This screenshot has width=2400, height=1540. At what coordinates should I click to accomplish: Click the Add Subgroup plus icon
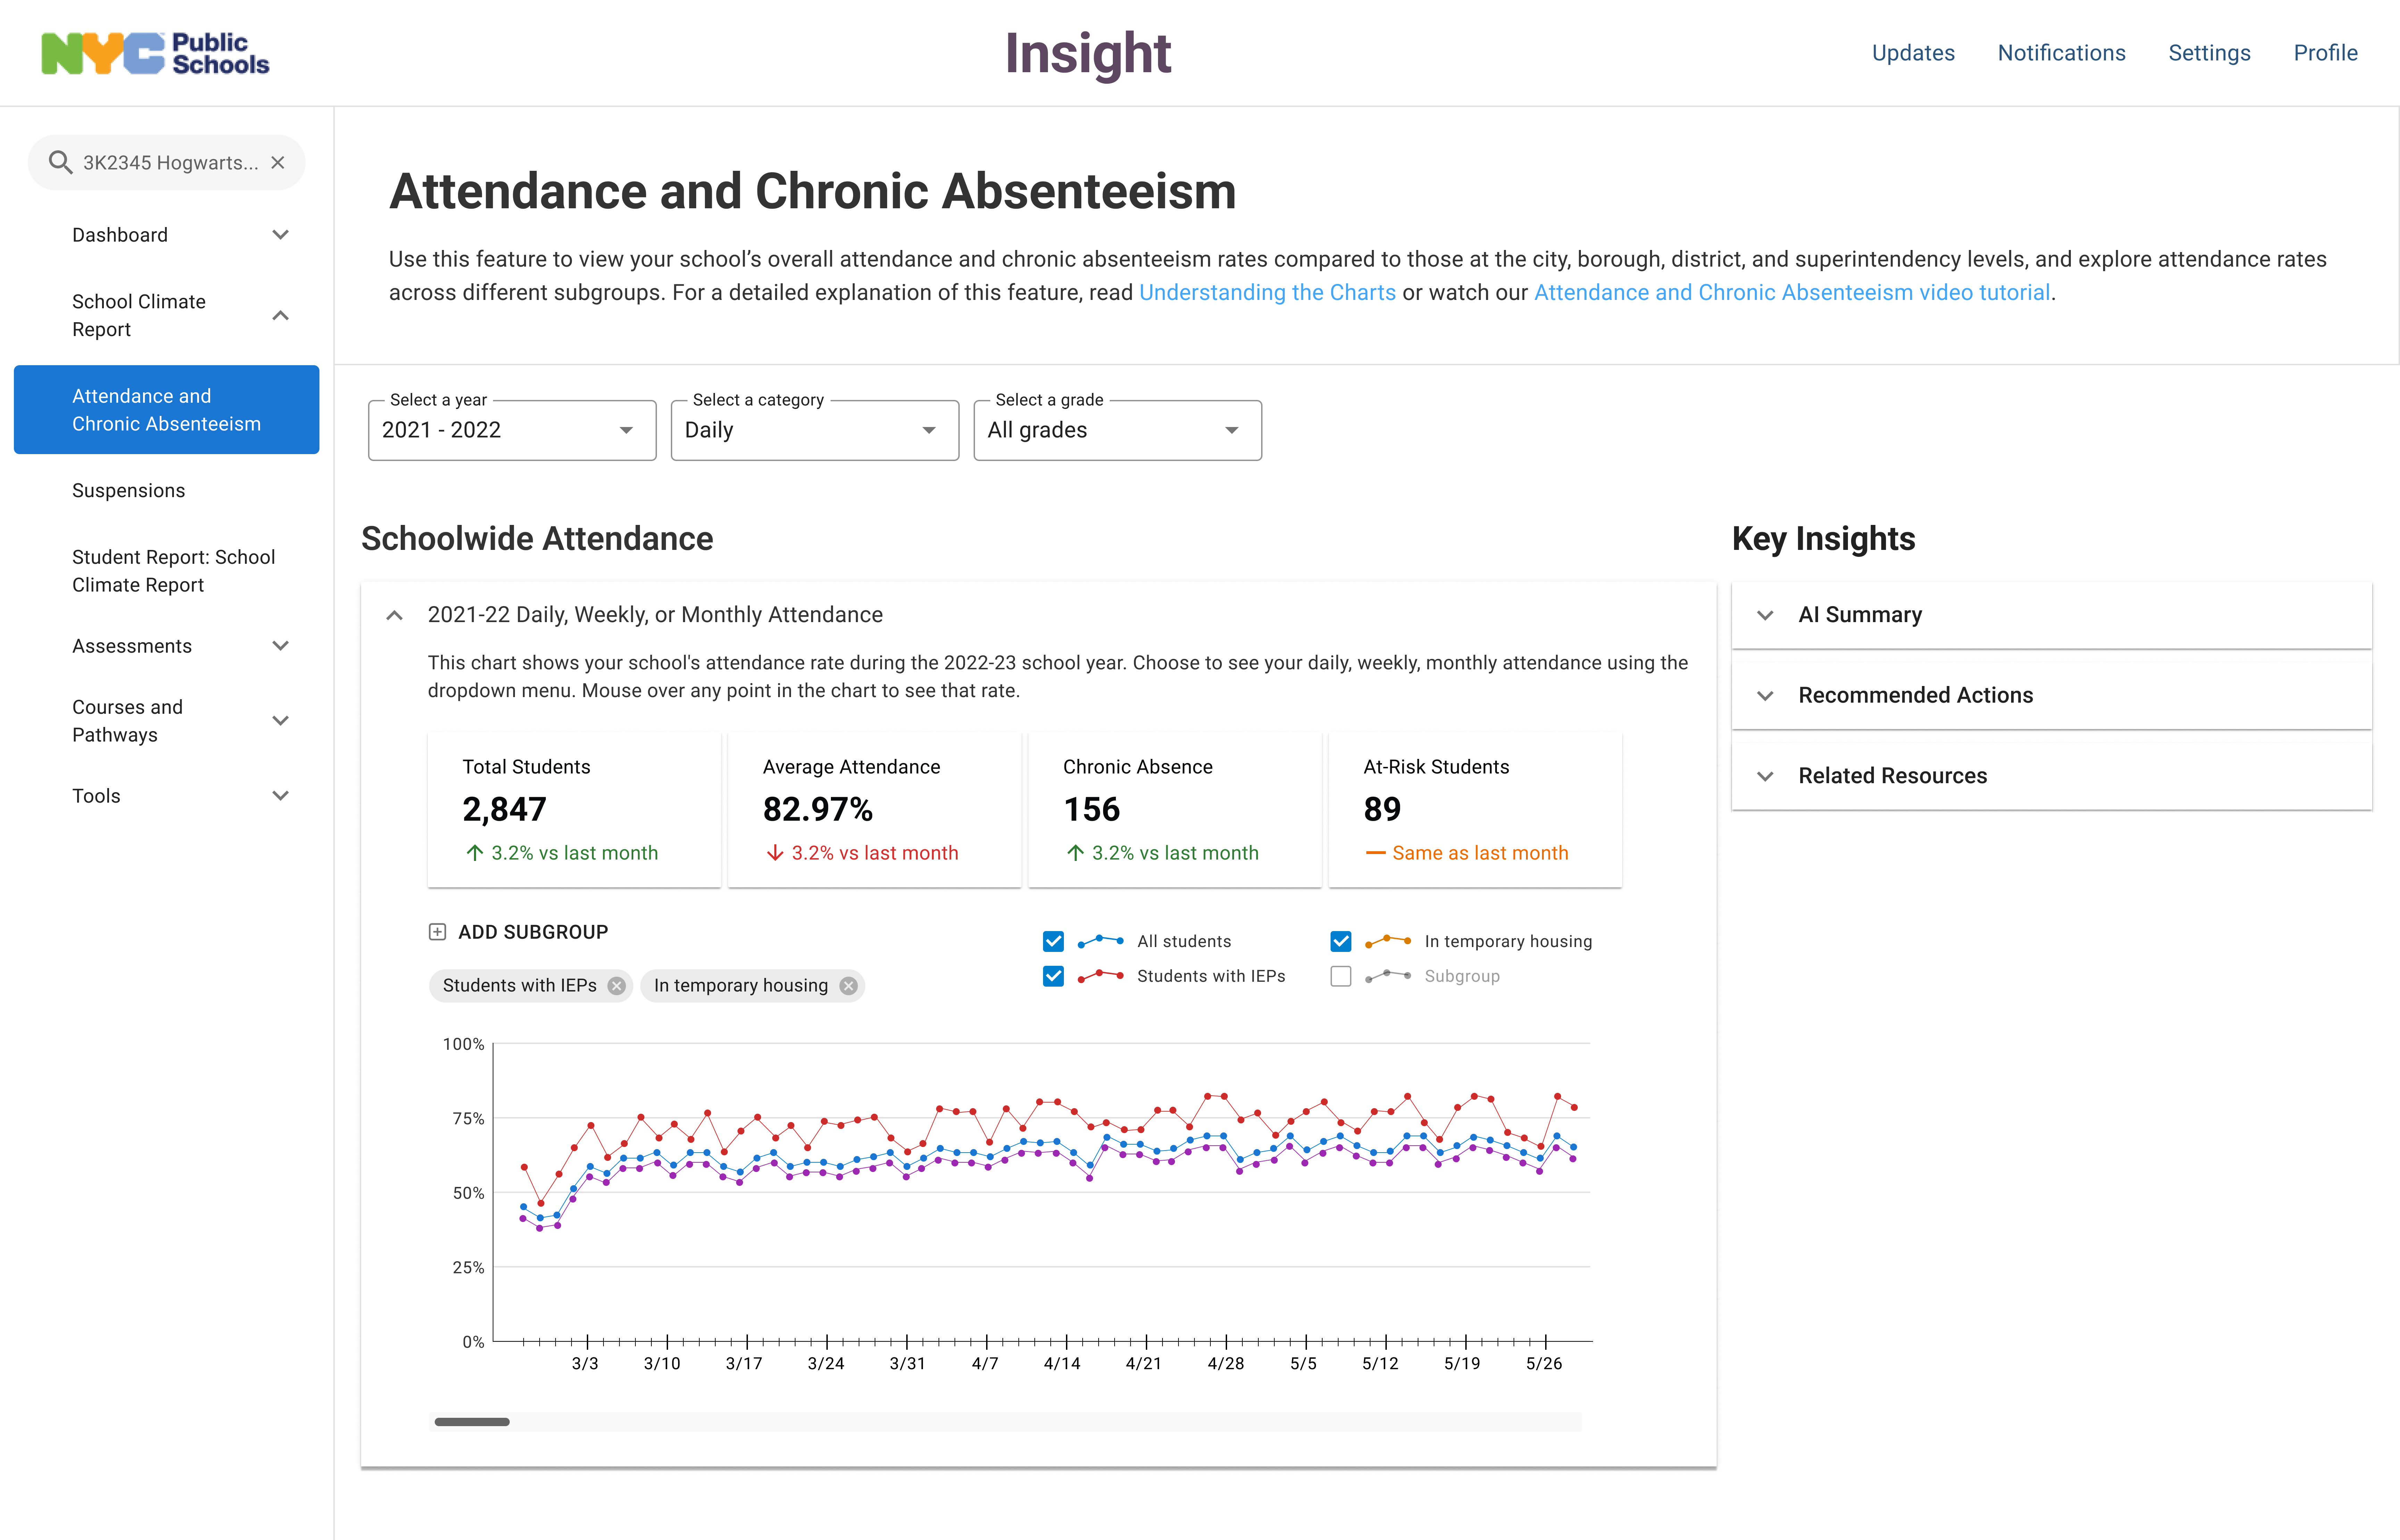437,932
